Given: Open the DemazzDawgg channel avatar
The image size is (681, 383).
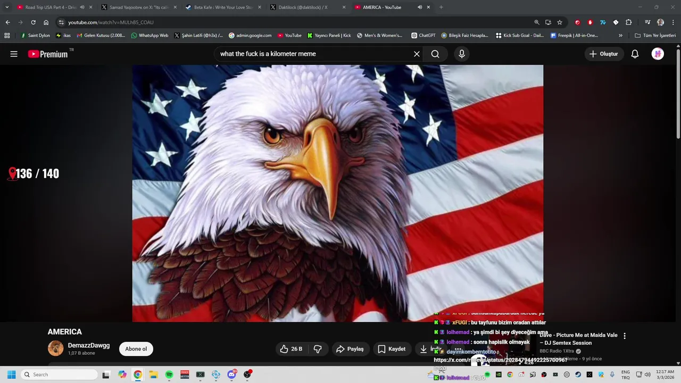Looking at the screenshot, I should (x=56, y=348).
